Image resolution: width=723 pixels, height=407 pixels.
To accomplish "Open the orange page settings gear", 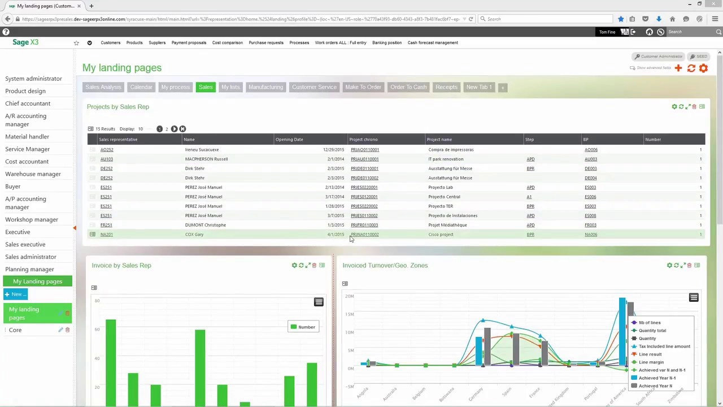I will 703,68.
